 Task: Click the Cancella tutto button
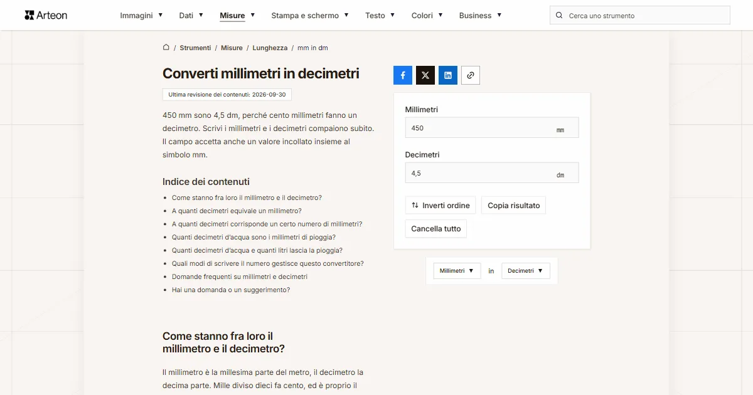point(436,229)
